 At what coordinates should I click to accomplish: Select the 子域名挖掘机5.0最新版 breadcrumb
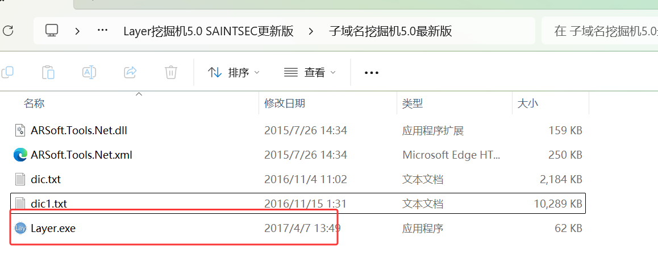pyautogui.click(x=391, y=31)
